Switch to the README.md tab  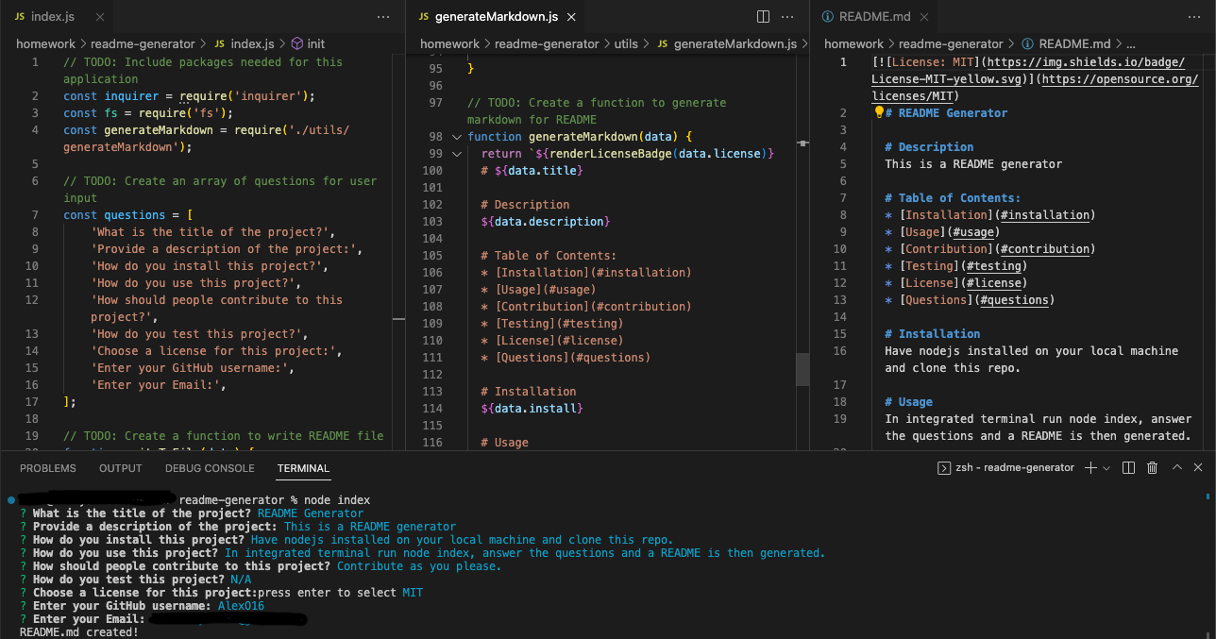pyautogui.click(x=874, y=17)
